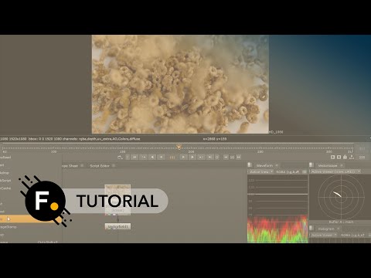This screenshot has width=371, height=278.
Task: Close the Histogram tab
Action: pos(338,229)
